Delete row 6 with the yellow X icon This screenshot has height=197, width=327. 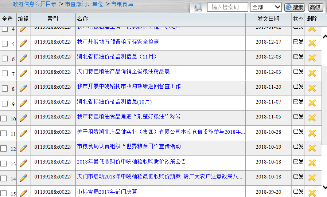(x=312, y=58)
